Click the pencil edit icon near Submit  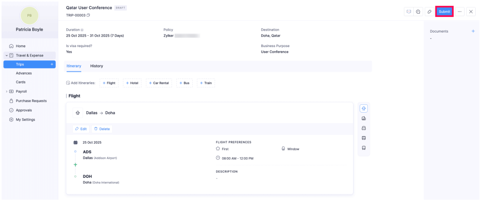tap(429, 11)
